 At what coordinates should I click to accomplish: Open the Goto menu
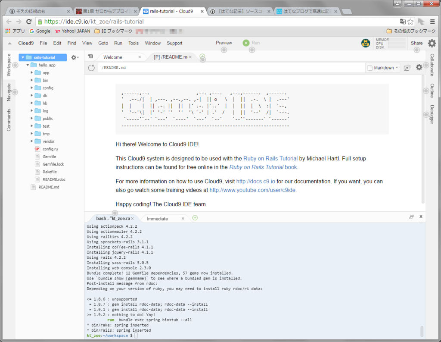coord(103,43)
